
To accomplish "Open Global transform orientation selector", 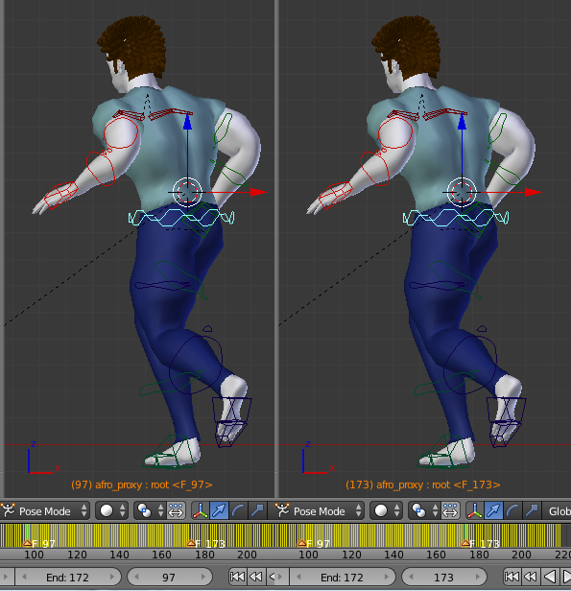I will [558, 511].
